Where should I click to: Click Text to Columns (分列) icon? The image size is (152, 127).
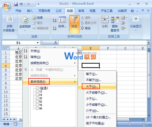coord(105,19)
